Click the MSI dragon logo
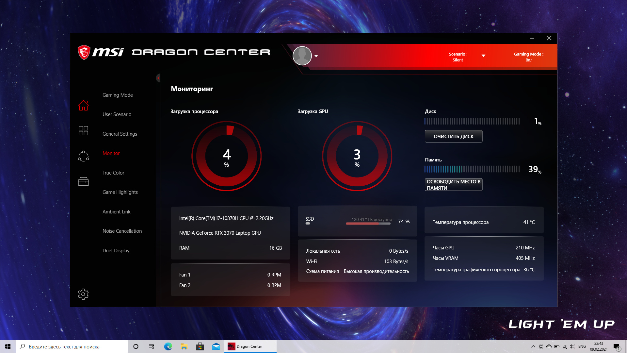 coord(84,52)
